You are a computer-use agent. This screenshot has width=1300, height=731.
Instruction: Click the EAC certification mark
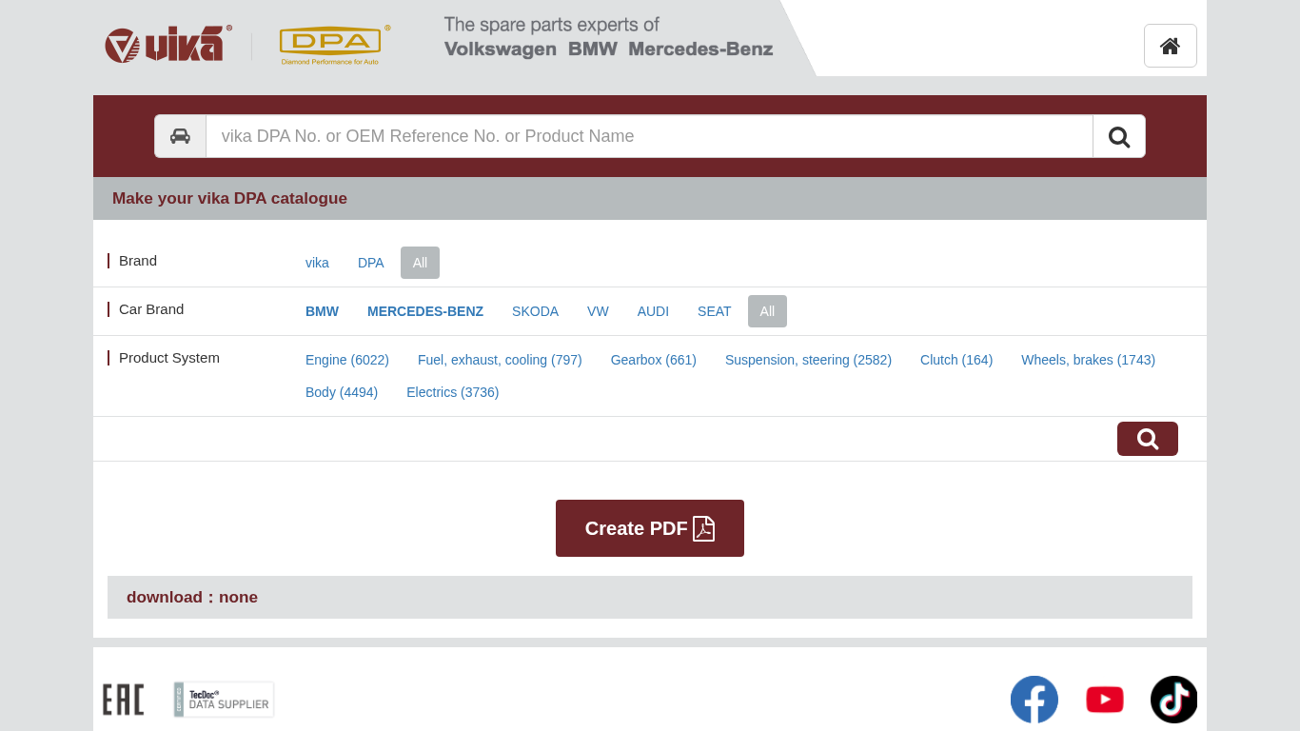[x=124, y=700]
